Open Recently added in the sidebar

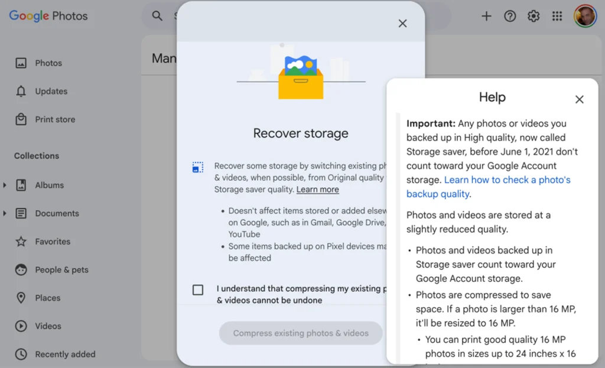coord(65,354)
